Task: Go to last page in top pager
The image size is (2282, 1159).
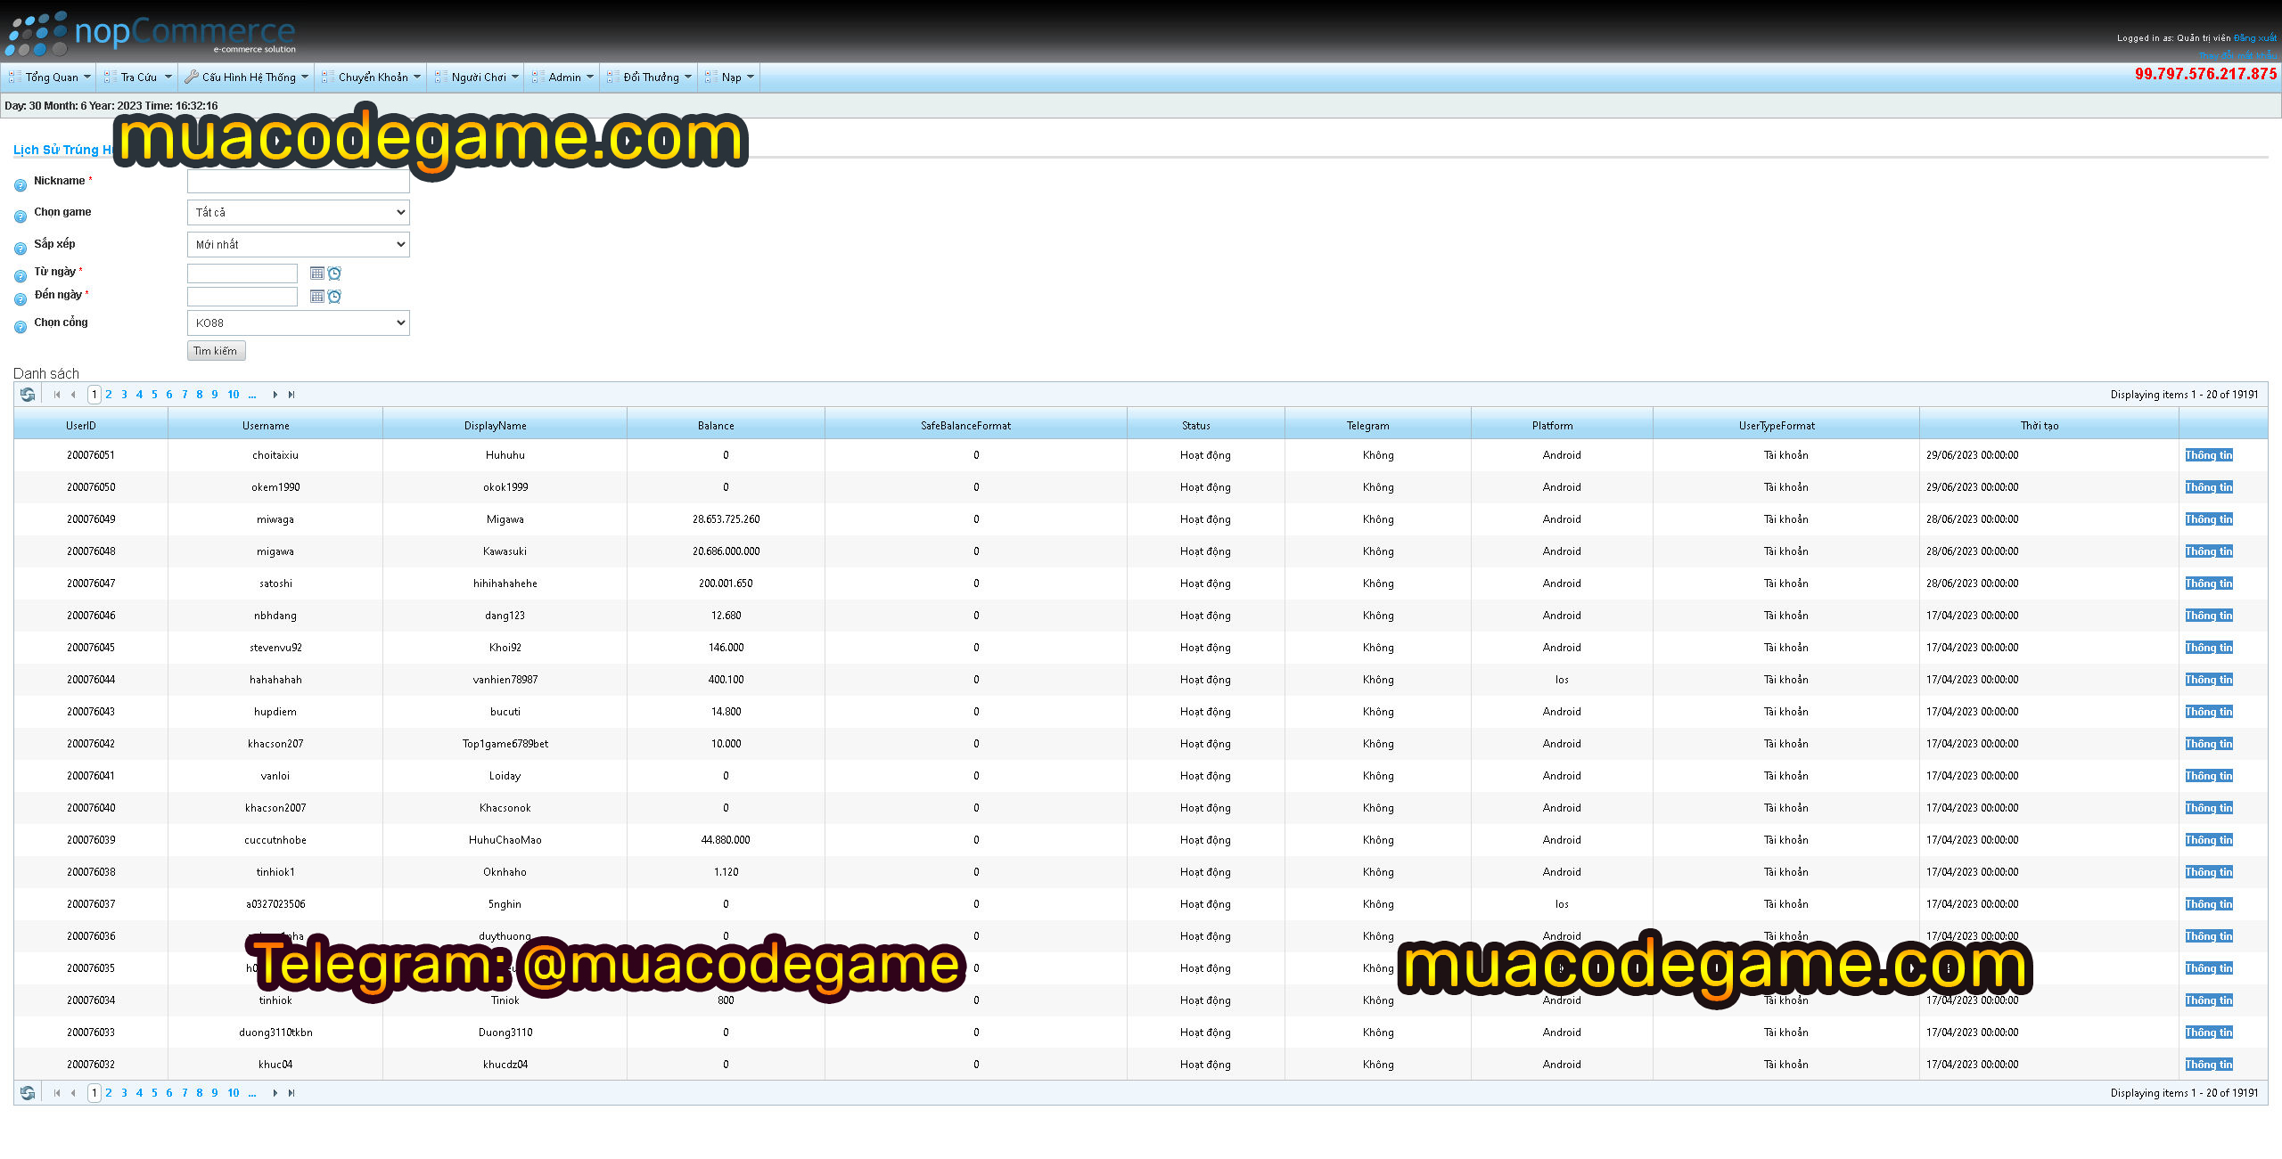Action: click(291, 395)
